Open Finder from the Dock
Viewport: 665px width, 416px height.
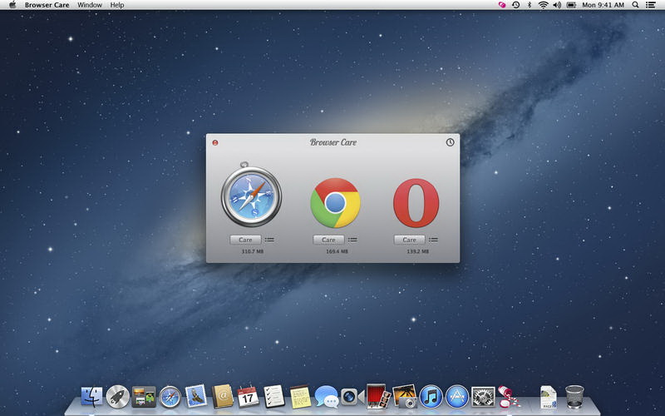pyautogui.click(x=91, y=397)
